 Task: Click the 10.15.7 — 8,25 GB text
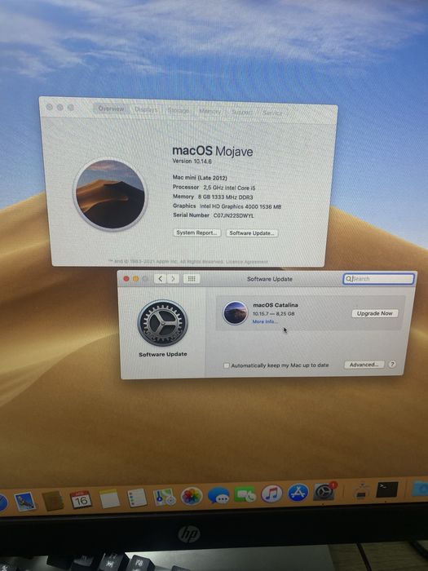[x=273, y=313]
